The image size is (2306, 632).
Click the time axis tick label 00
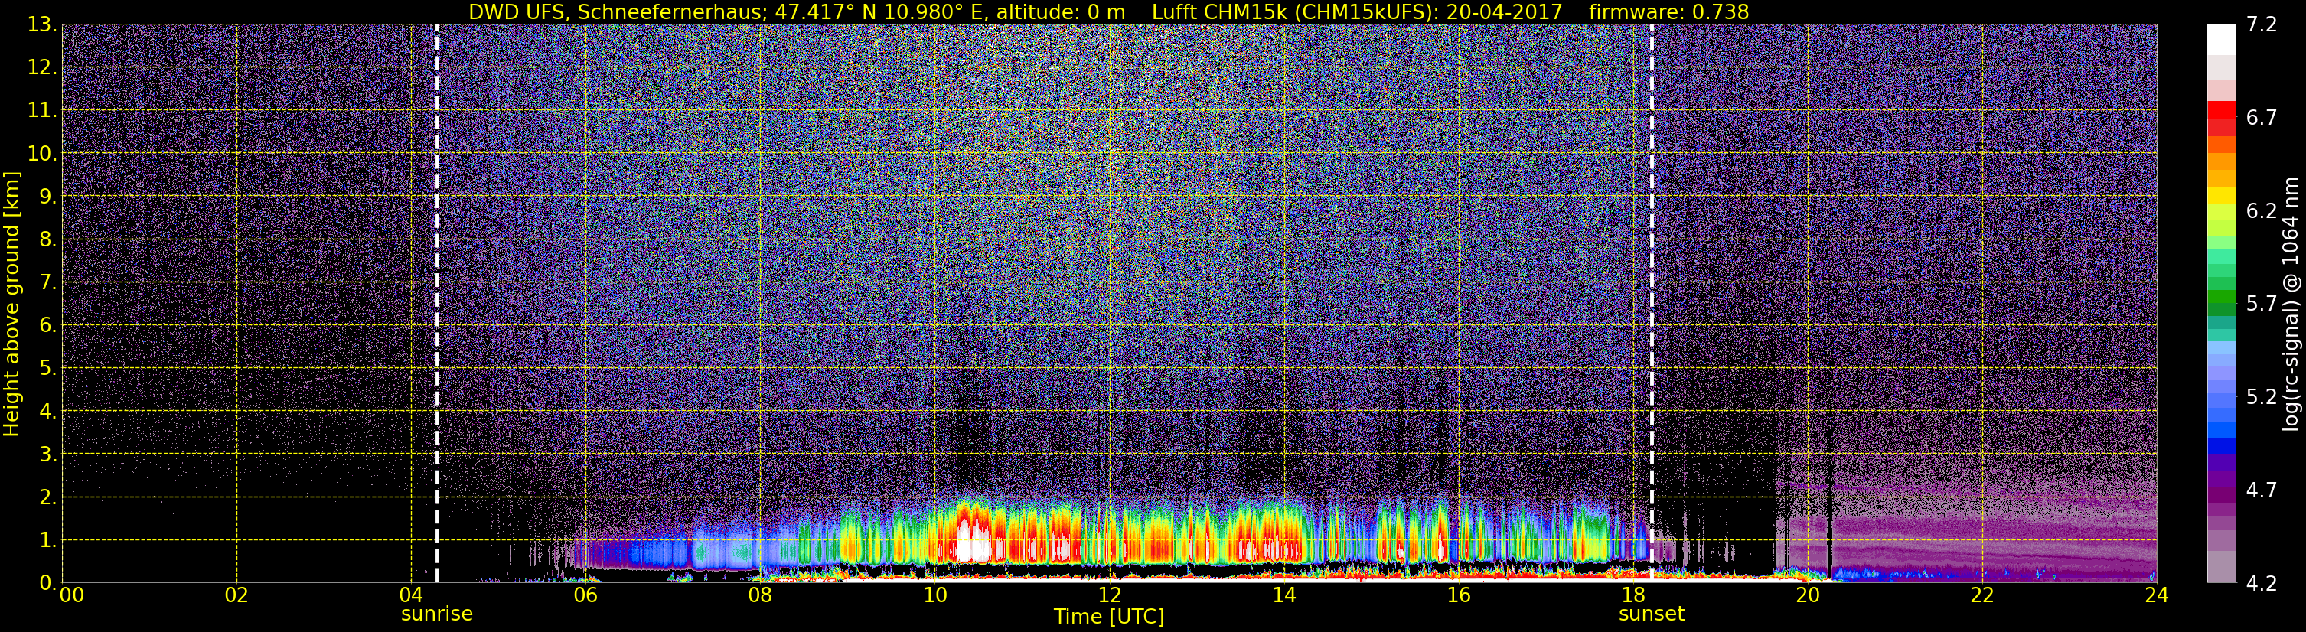pos(70,595)
